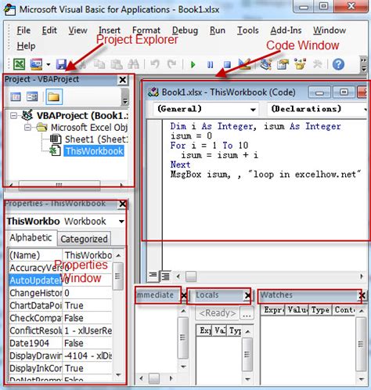Click the Project Explorer toolbar icon
Viewport: 371px width, 390px height.
pyautogui.click(x=266, y=64)
